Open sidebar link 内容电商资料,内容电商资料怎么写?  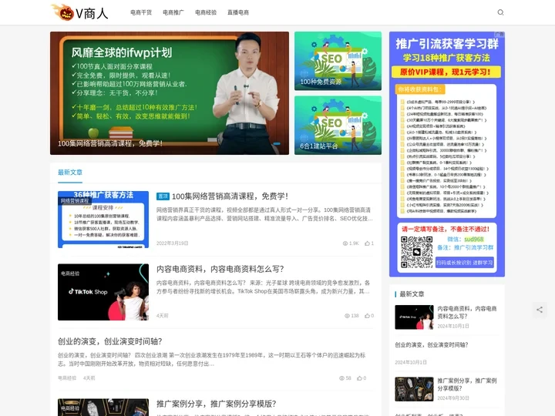pos(467,312)
